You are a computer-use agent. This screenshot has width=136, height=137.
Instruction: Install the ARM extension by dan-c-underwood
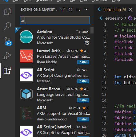click(83, 119)
